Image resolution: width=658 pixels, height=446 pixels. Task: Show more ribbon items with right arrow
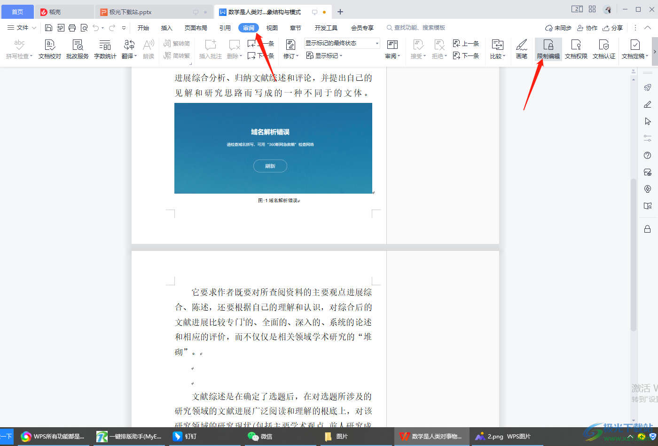[x=655, y=52]
